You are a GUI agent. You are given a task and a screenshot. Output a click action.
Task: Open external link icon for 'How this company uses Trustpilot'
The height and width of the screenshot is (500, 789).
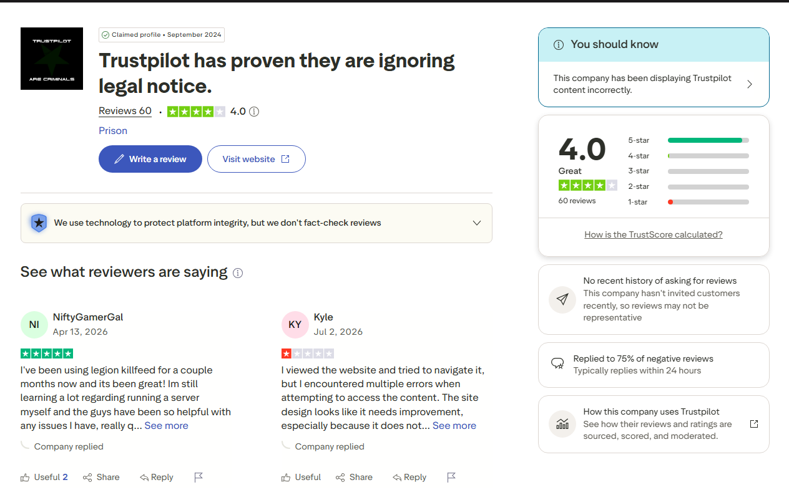click(x=754, y=424)
